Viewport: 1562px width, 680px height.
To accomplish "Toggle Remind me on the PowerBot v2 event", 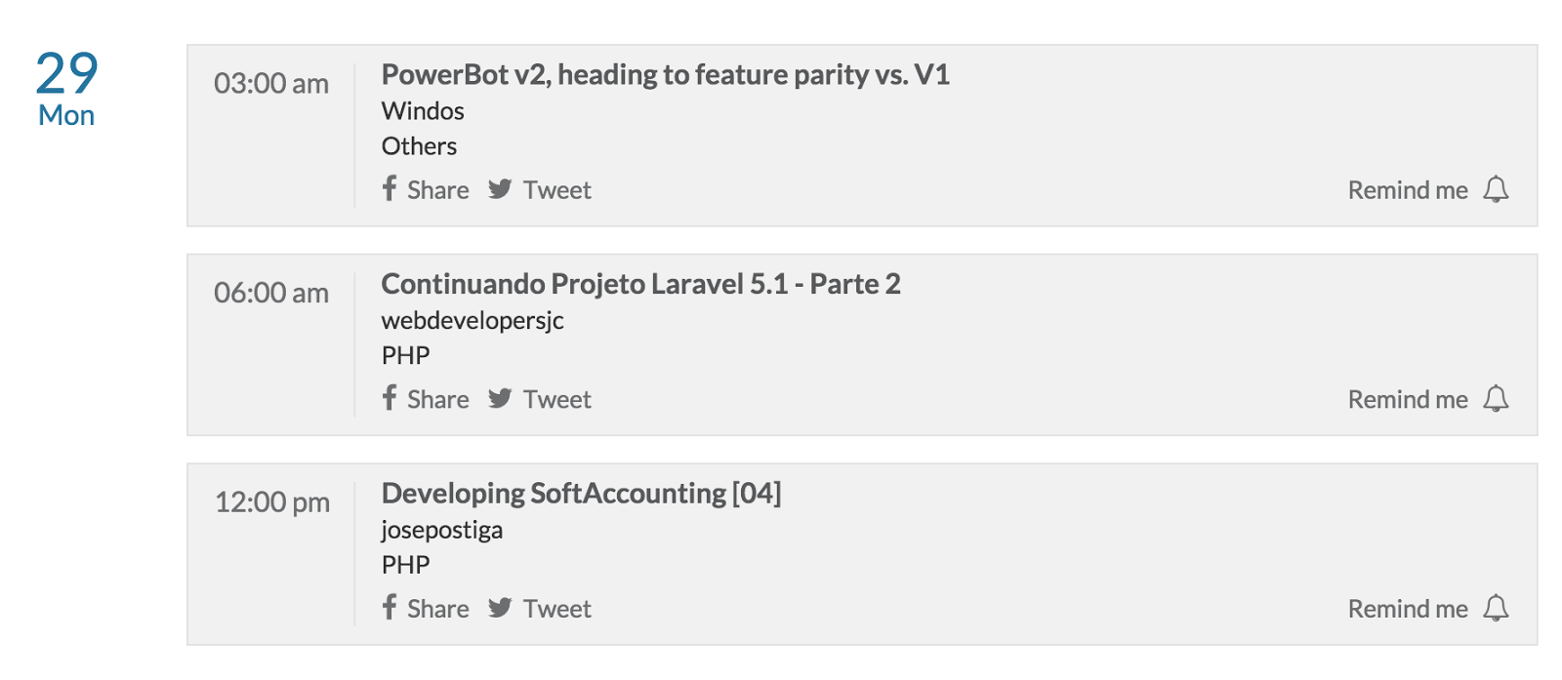I will (x=1408, y=189).
